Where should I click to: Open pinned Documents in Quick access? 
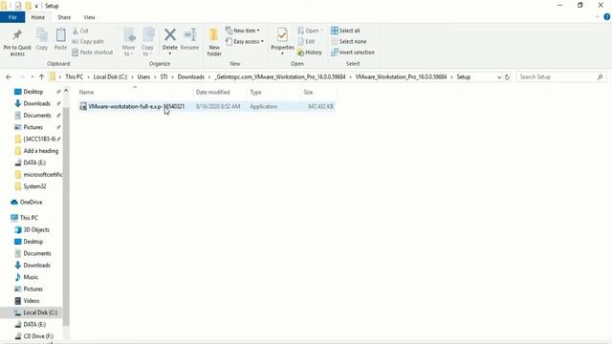(37, 116)
